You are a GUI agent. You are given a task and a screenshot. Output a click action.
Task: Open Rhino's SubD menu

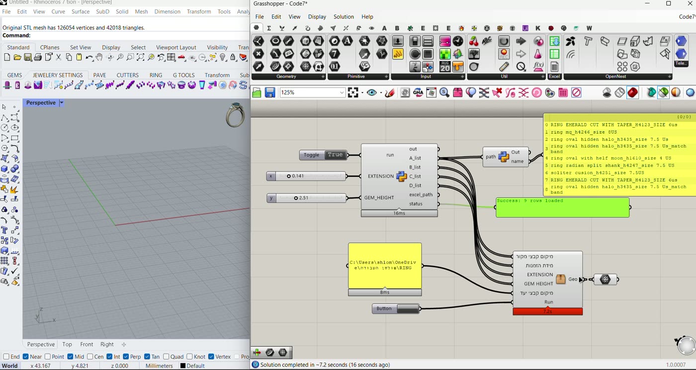pos(103,11)
